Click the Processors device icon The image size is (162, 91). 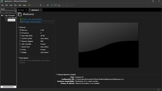[x=20, y=33]
